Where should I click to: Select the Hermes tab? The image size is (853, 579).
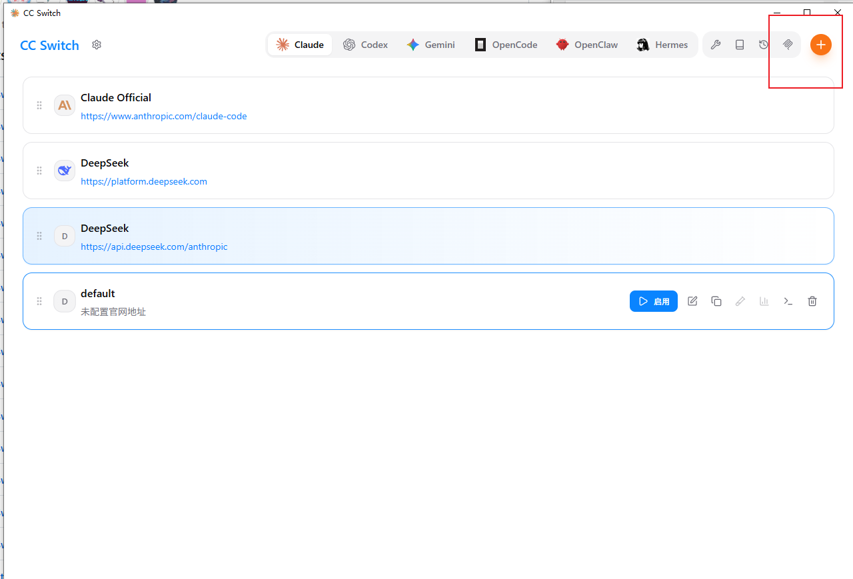662,45
